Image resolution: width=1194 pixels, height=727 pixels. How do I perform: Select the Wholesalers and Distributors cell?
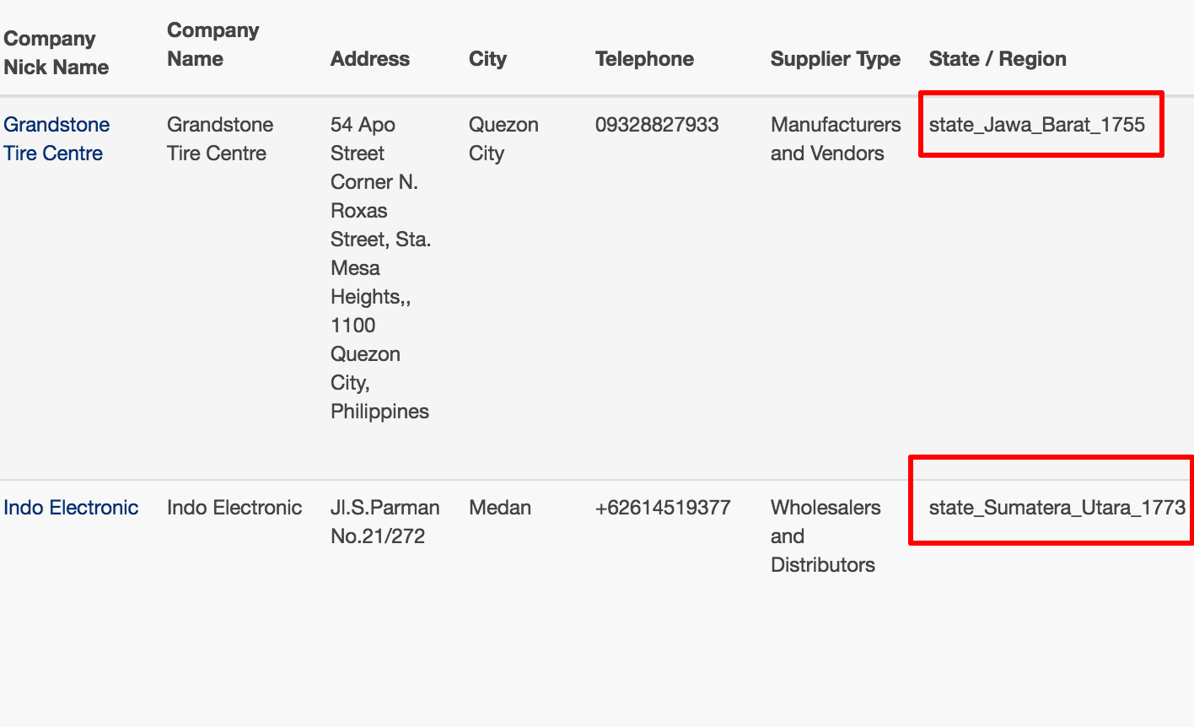click(825, 536)
